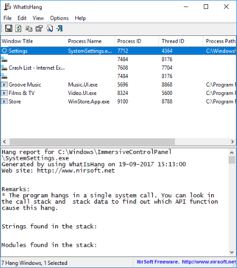Click process ID 9100
This screenshot has width=237, height=268.
pyautogui.click(x=123, y=101)
